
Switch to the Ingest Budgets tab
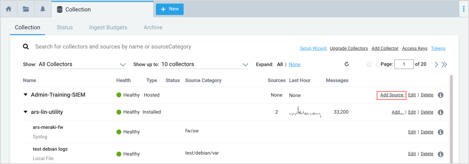pyautogui.click(x=108, y=27)
